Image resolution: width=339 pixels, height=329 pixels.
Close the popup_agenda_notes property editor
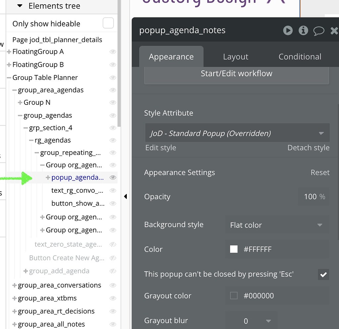pyautogui.click(x=334, y=31)
